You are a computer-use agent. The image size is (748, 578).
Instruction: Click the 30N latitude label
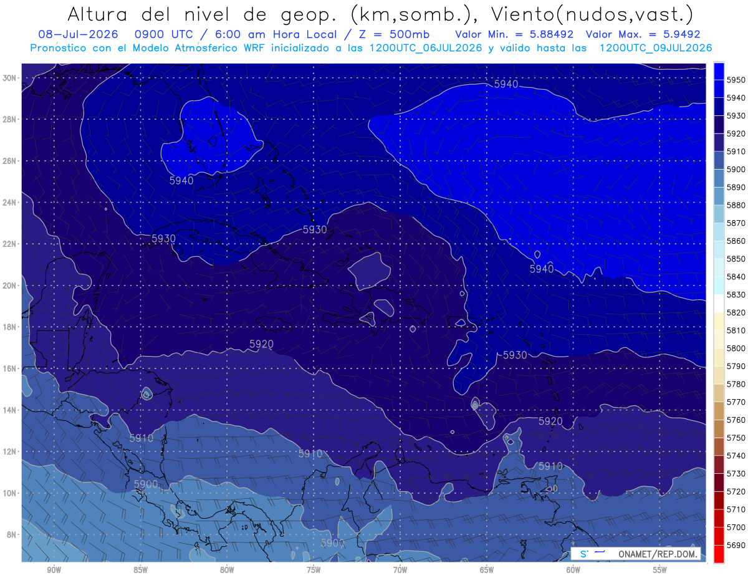(10, 78)
